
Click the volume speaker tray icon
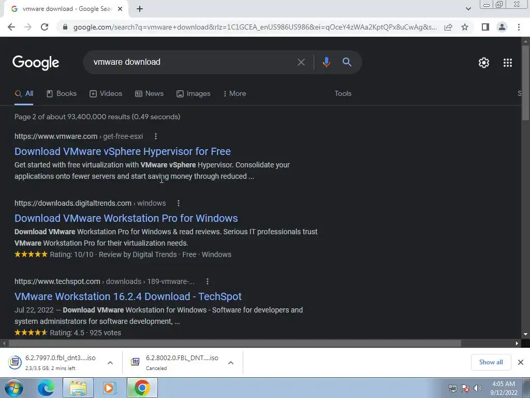(477, 388)
